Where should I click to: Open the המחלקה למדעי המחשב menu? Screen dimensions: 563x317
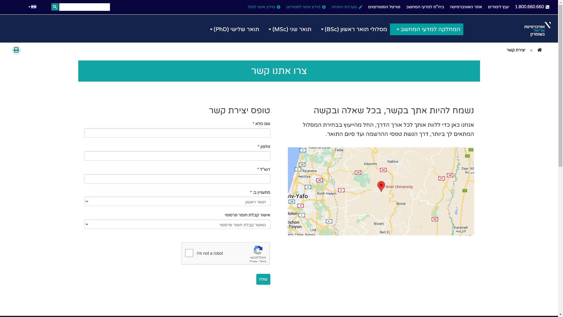click(427, 29)
